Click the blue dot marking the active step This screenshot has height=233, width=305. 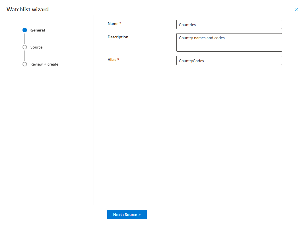(x=25, y=30)
